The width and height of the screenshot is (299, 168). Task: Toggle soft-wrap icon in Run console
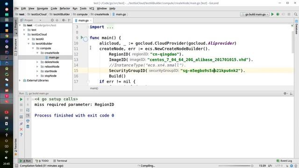coord(28,110)
